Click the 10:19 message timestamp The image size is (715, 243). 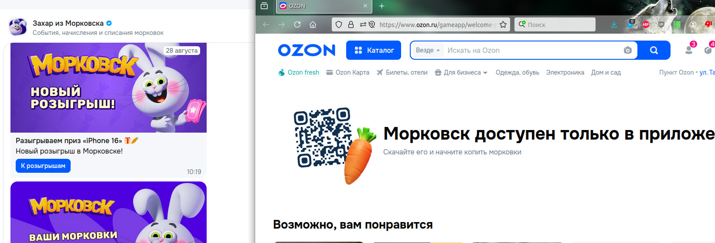pos(194,172)
